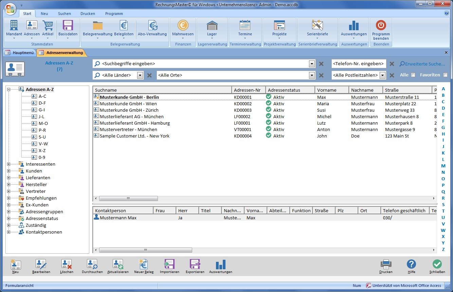This screenshot has height=292, width=453.
Task: Click the Lager warehouse icon
Action: [212, 26]
